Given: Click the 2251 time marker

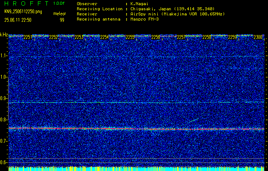Looking at the screenshot, I should tap(28, 37).
